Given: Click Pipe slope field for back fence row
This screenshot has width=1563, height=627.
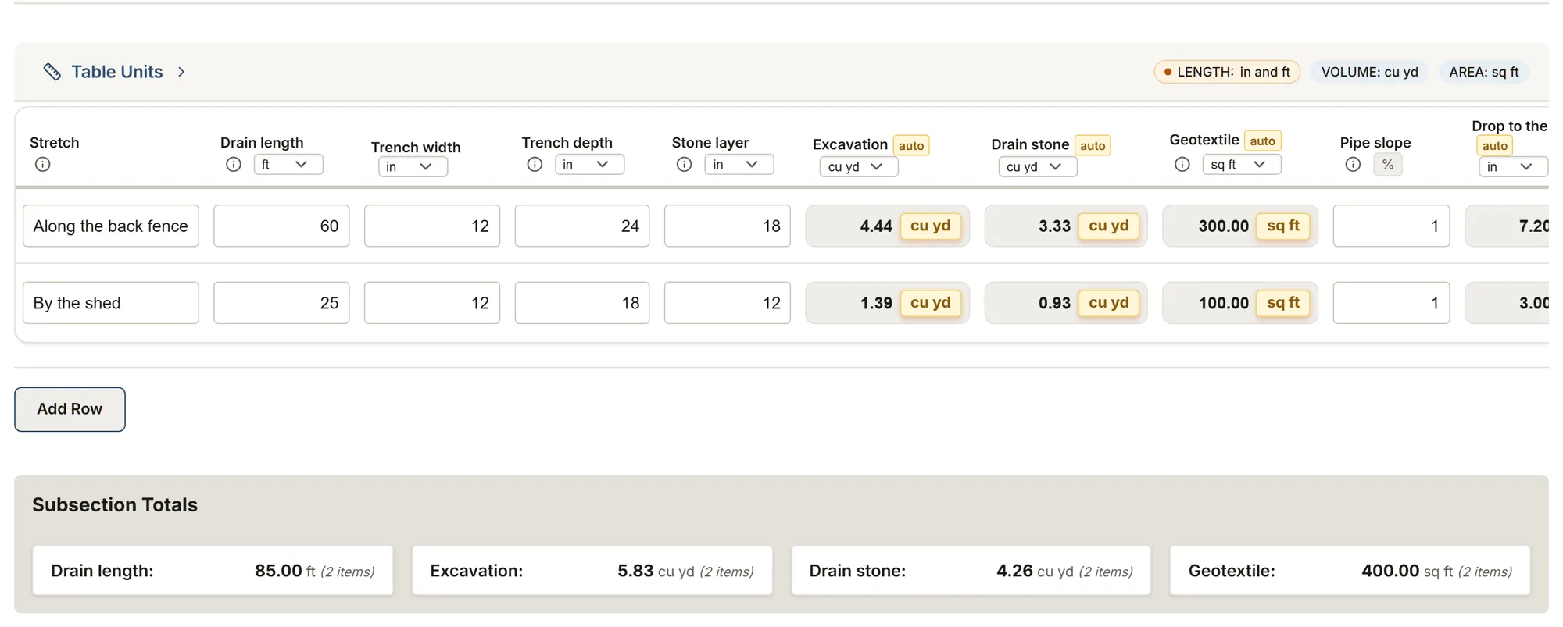Looking at the screenshot, I should click(x=1391, y=226).
